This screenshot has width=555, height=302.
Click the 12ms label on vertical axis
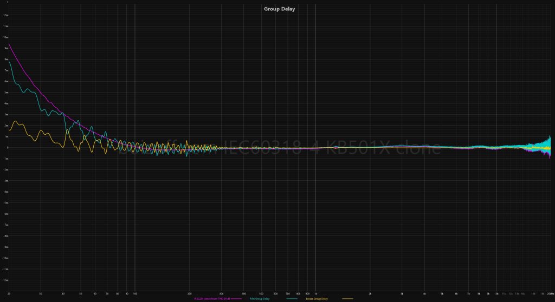[5, 15]
